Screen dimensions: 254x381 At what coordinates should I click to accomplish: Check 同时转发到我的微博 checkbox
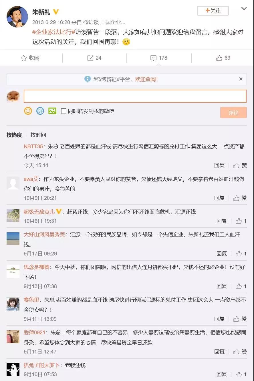pyautogui.click(x=64, y=111)
